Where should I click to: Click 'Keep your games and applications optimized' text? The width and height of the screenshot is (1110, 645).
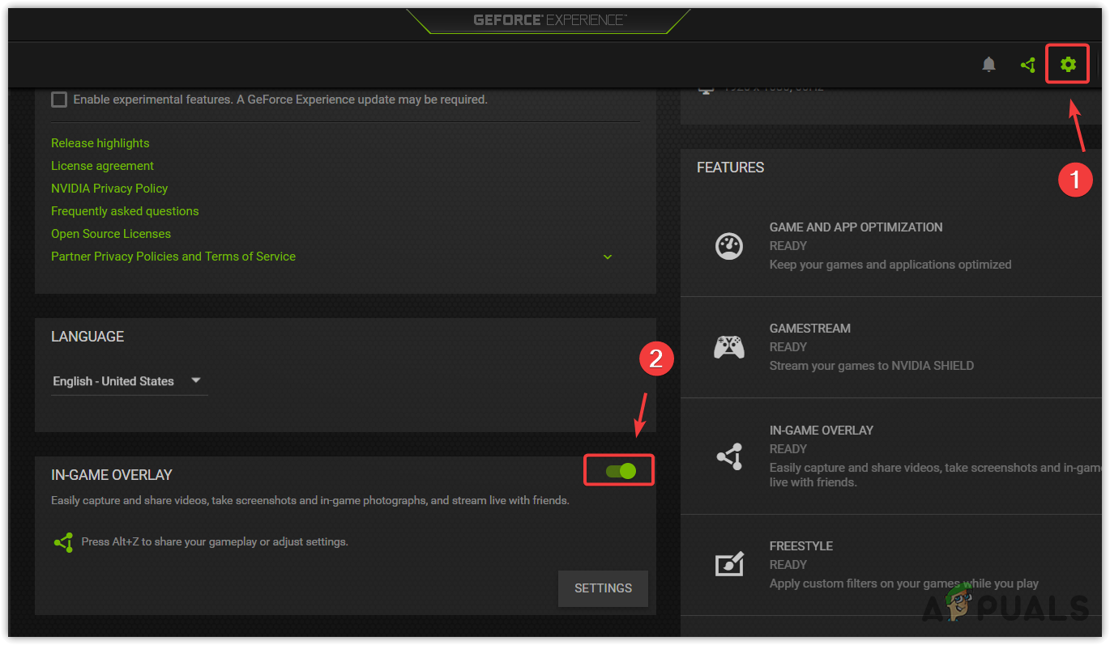[890, 265]
